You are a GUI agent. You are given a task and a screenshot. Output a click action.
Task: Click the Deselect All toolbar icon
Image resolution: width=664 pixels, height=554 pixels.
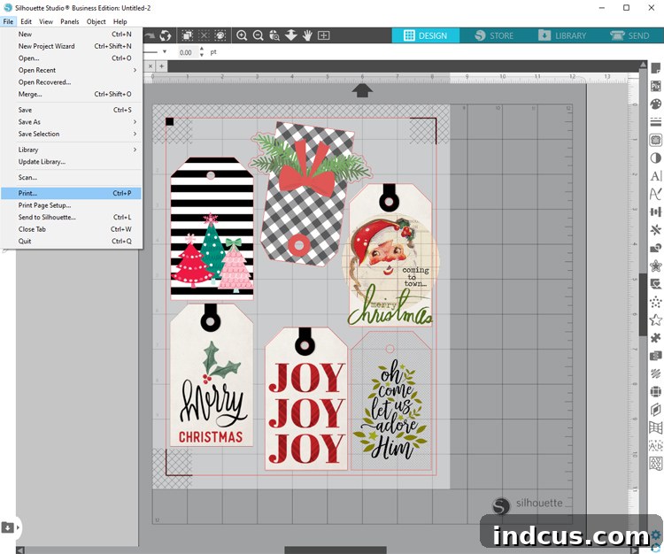coord(204,35)
